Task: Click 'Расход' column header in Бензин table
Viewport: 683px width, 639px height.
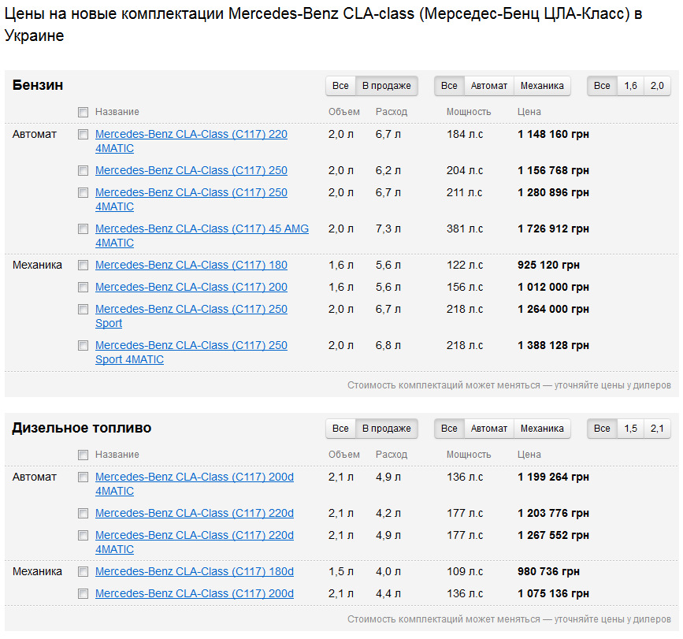Action: [392, 112]
